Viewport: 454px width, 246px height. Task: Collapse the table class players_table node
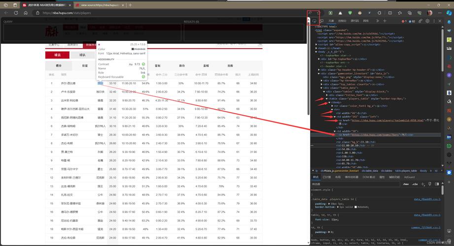click(x=327, y=98)
